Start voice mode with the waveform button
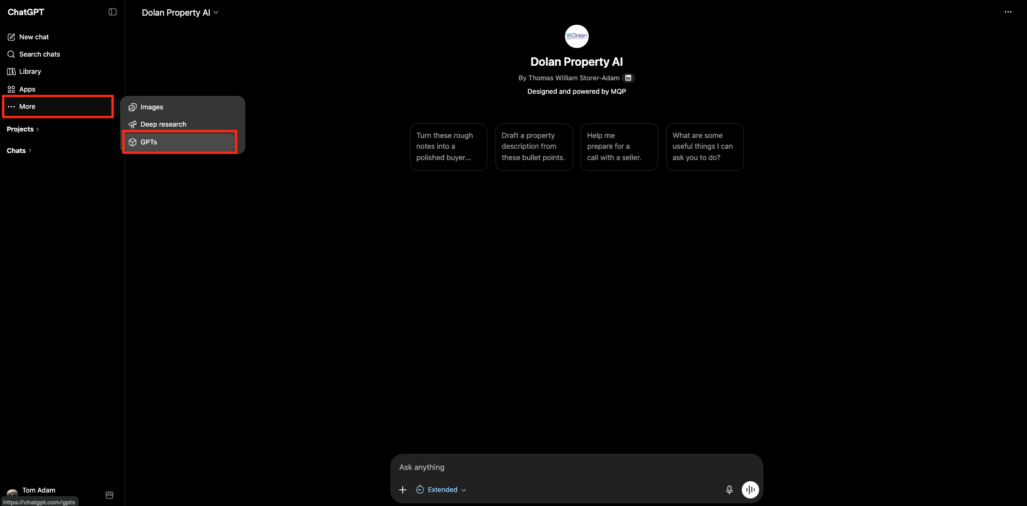 (x=750, y=490)
